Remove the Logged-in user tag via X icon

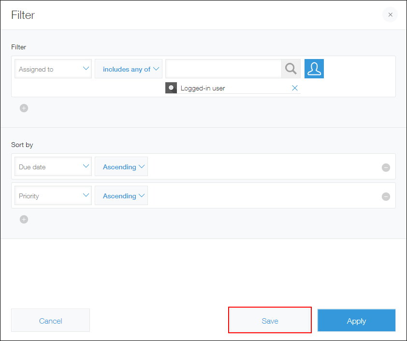tap(295, 88)
